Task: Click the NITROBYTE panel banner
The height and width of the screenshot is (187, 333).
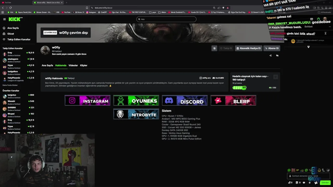Action: click(x=136, y=114)
